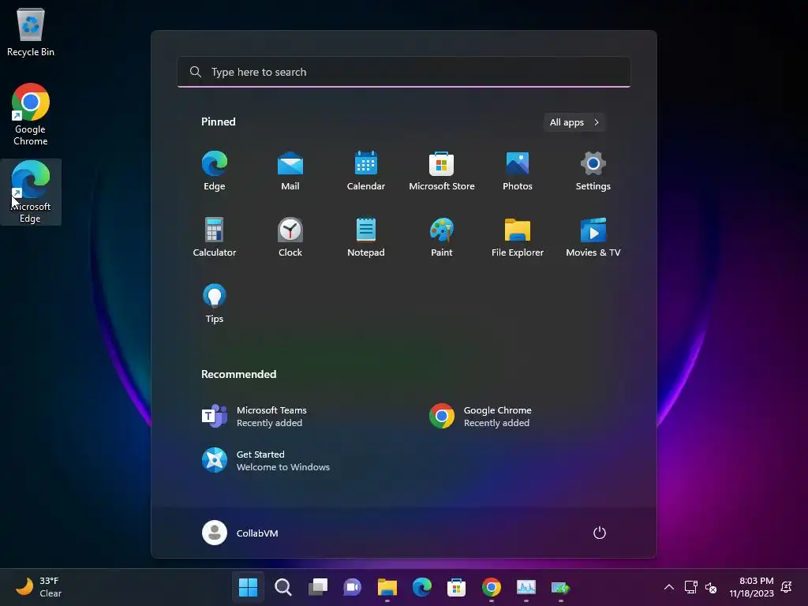This screenshot has height=606, width=808.
Task: Open Edge from pinned apps
Action: pos(215,171)
